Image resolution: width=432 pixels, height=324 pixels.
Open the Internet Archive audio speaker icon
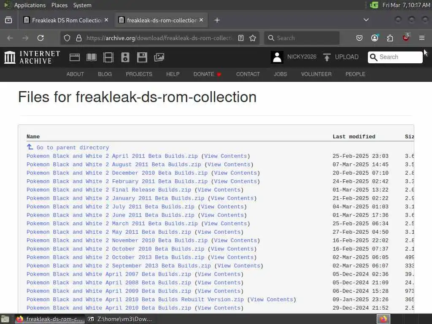[125, 57]
